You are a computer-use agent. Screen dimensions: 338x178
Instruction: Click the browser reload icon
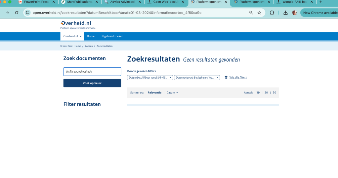[17, 13]
